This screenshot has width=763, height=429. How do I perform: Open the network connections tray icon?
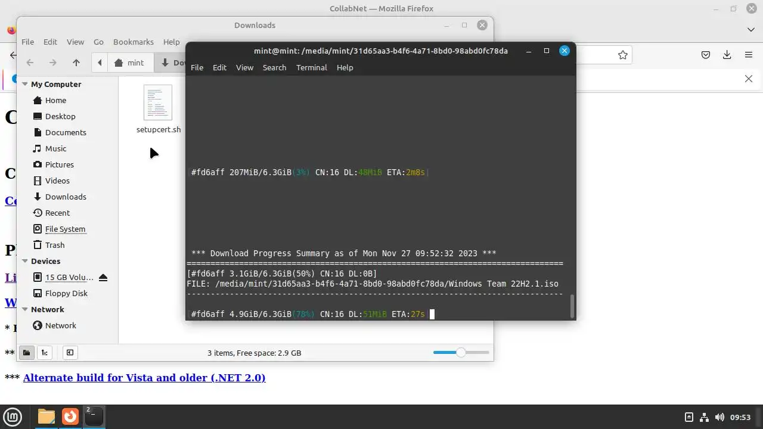click(704, 417)
